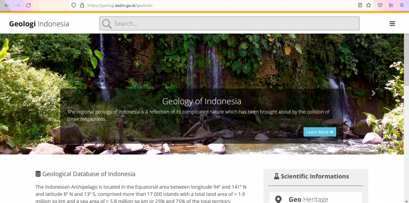
Task: Open the Geo Heritage link
Action: pyautogui.click(x=308, y=199)
